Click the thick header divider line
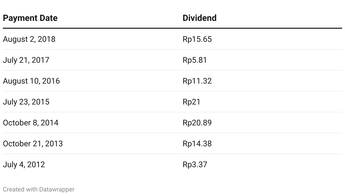345x196 pixels. point(172,28)
